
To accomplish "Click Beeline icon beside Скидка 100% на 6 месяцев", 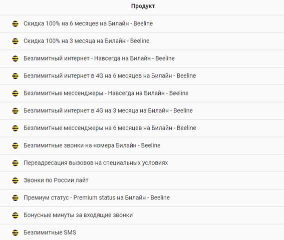I will tap(15, 23).
